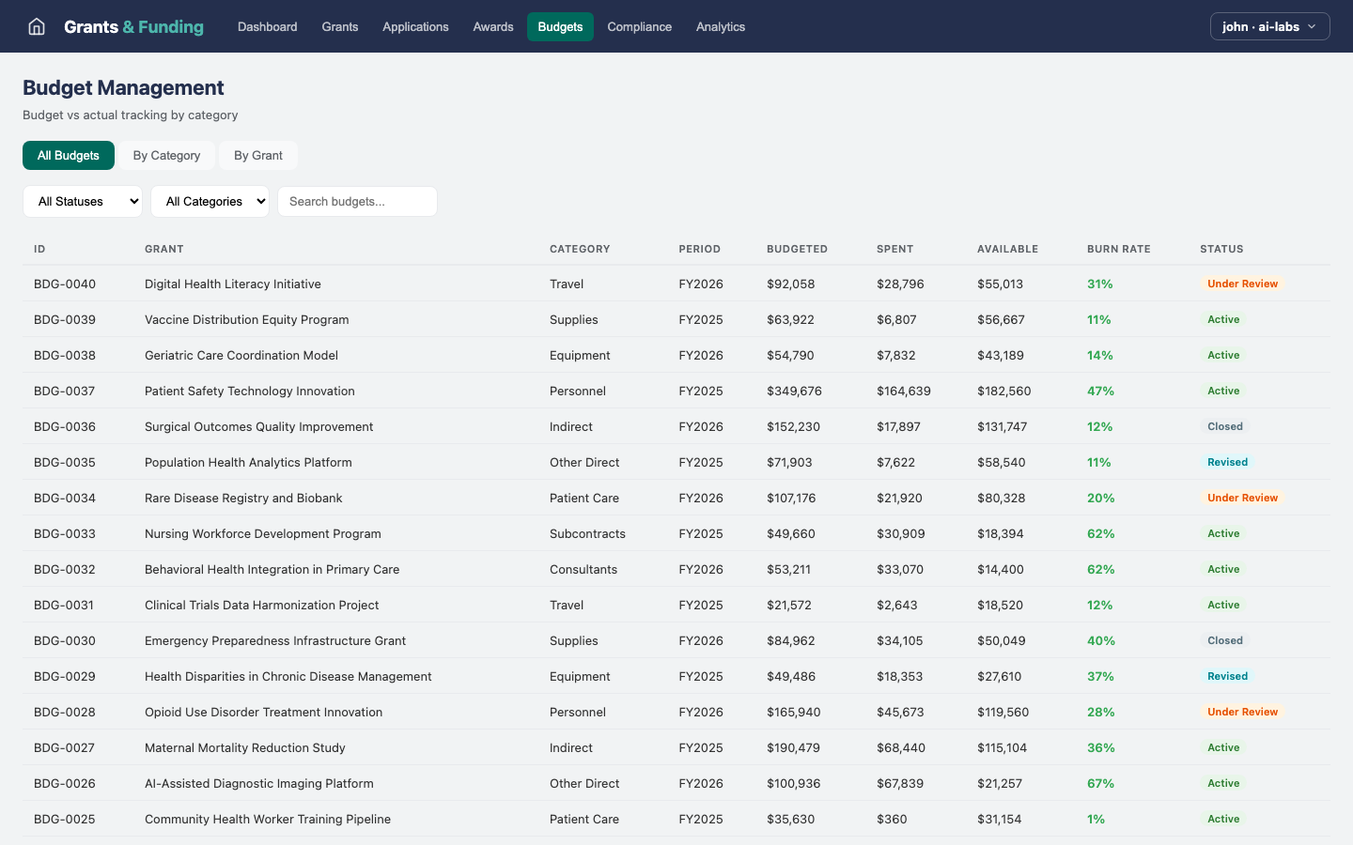This screenshot has height=845, width=1353.
Task: Click the home icon in the navigation bar
Action: (36, 26)
